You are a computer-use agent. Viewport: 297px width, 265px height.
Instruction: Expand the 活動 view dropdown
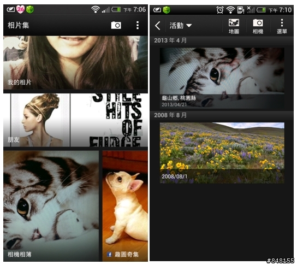pos(181,26)
